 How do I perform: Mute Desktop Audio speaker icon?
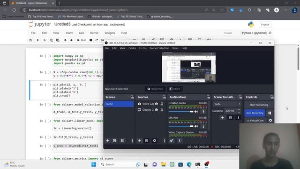point(196,112)
